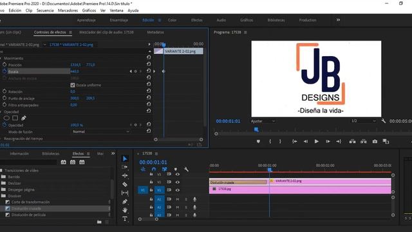Toggle Escala uniforme checkbox
Viewport: 412px width, 232px height.
tap(73, 85)
